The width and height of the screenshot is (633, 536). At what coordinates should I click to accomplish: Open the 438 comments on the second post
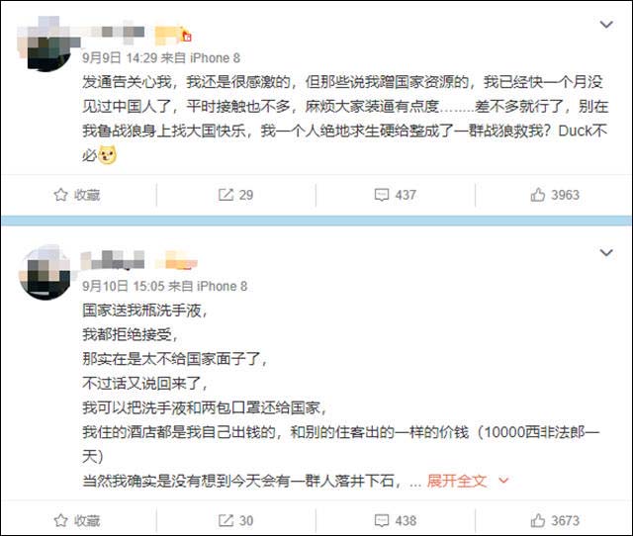pyautogui.click(x=396, y=520)
